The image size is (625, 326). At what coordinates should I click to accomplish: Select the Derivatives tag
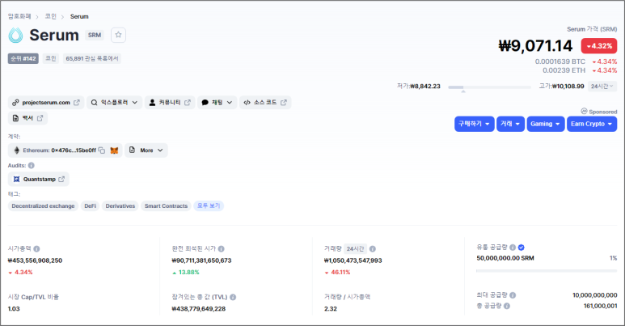tap(120, 206)
